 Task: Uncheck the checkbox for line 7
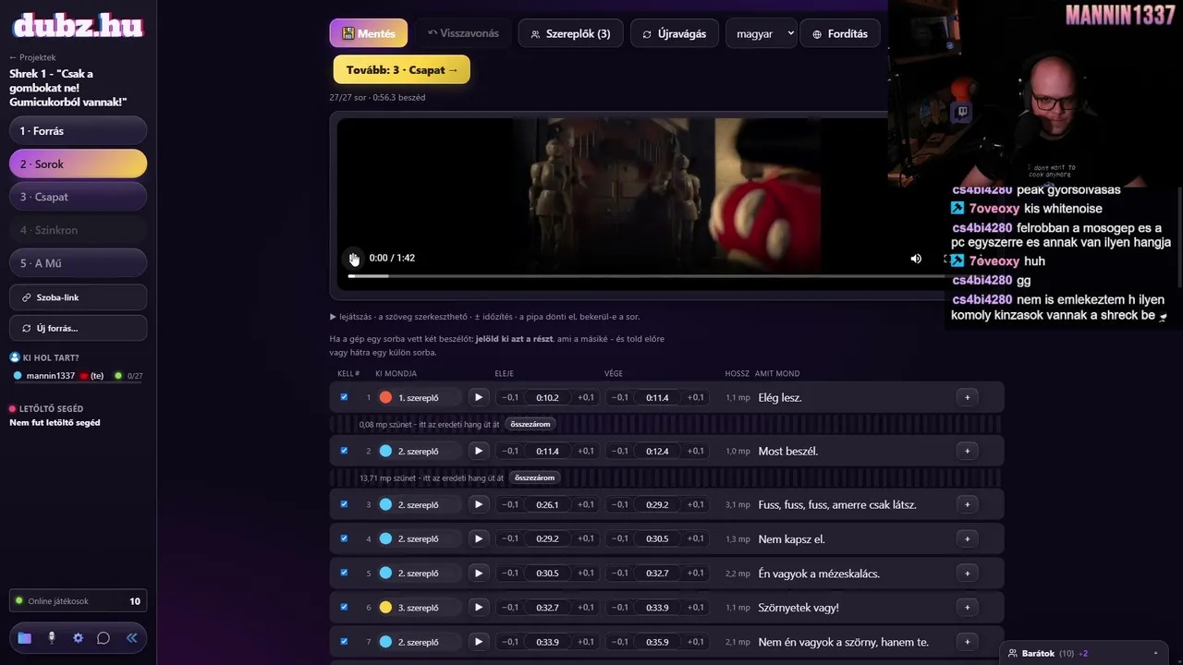coord(344,642)
